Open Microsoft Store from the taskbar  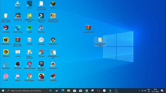click(x=74, y=91)
